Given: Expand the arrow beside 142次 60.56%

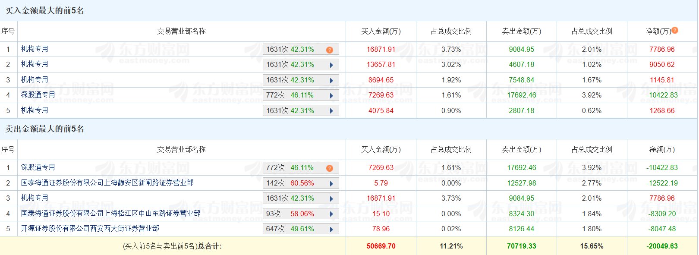Looking at the screenshot, I should 331,184.
